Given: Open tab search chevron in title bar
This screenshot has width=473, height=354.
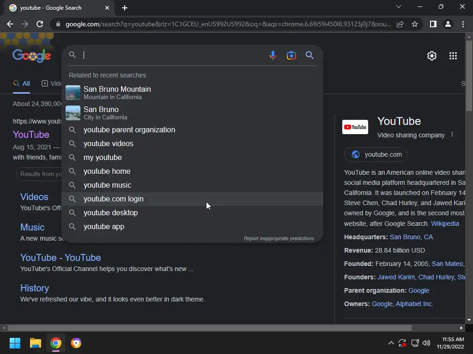Looking at the screenshot, I should pos(399,6).
